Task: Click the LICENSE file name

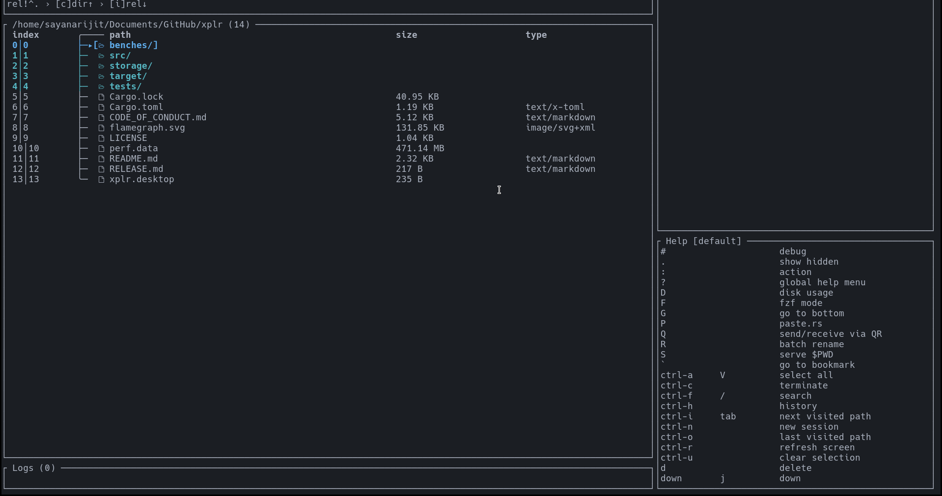Action: [x=128, y=138]
